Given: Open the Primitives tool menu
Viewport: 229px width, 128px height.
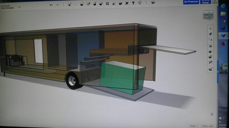Looking at the screenshot, I should [x=82, y=4].
